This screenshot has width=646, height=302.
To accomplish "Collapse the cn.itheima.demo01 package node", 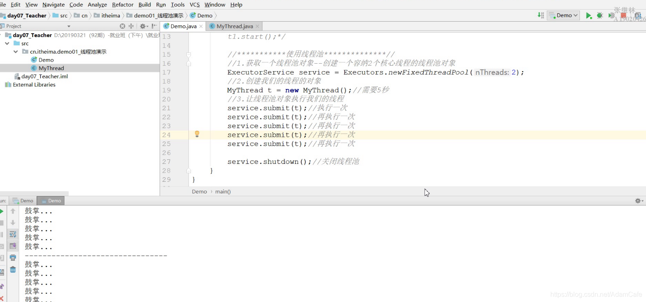I will pyautogui.click(x=15, y=52).
